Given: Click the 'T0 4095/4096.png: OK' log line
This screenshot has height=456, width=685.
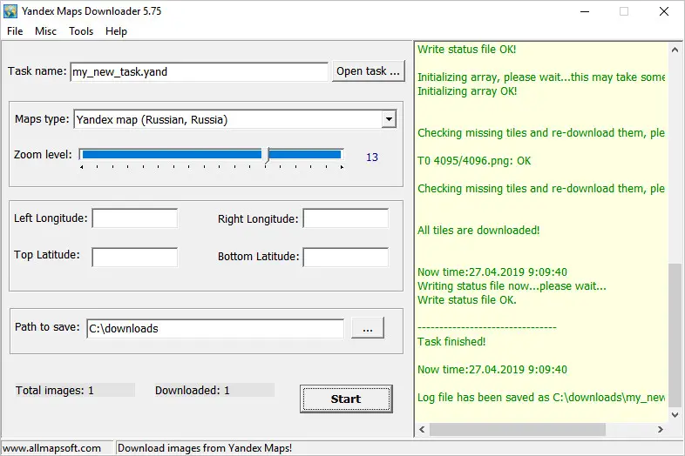Looking at the screenshot, I should point(474,161).
